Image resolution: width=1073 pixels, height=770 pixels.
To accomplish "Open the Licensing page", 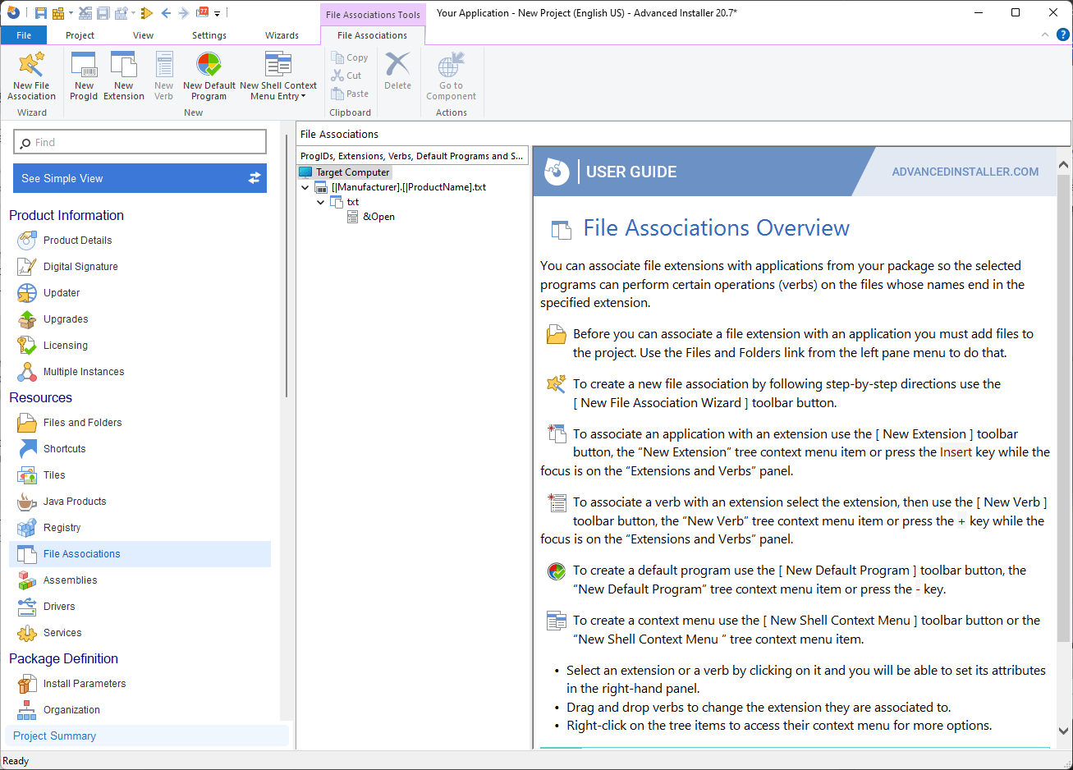I will (66, 346).
